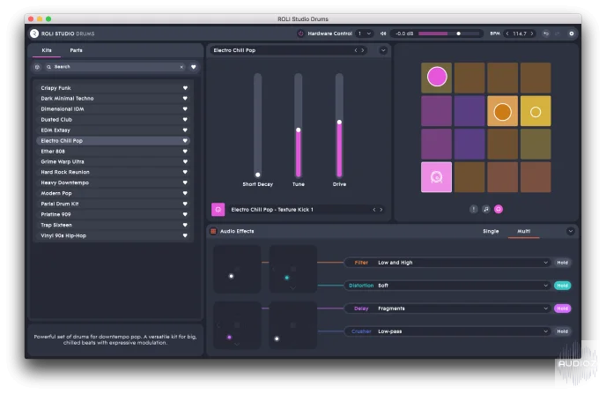606x394 pixels.
Task: Click the Crusher Hold button
Action: [x=562, y=331]
